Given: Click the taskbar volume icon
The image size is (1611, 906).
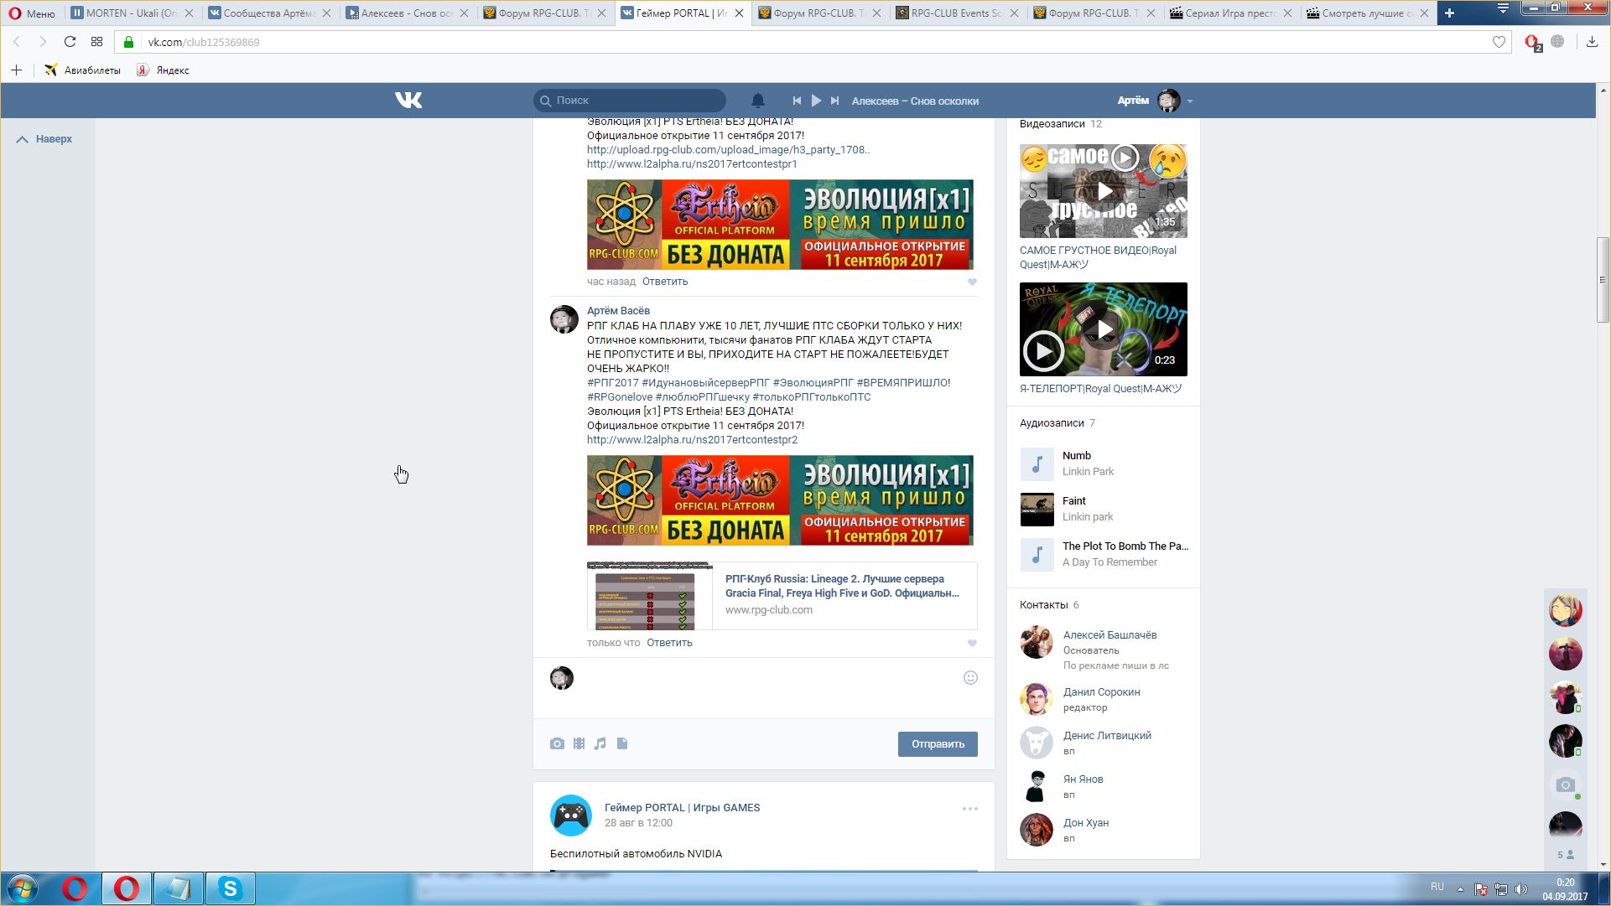Looking at the screenshot, I should pos(1521,889).
